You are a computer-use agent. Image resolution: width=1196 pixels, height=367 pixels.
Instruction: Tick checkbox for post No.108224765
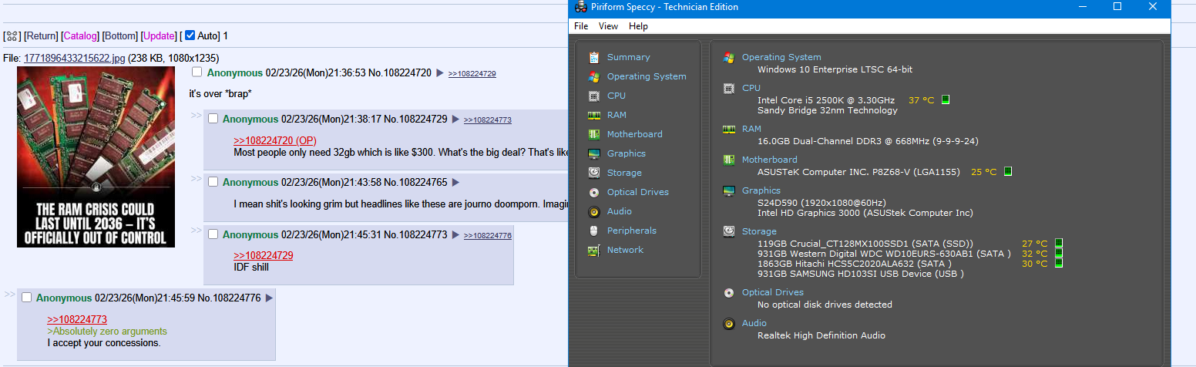213,182
